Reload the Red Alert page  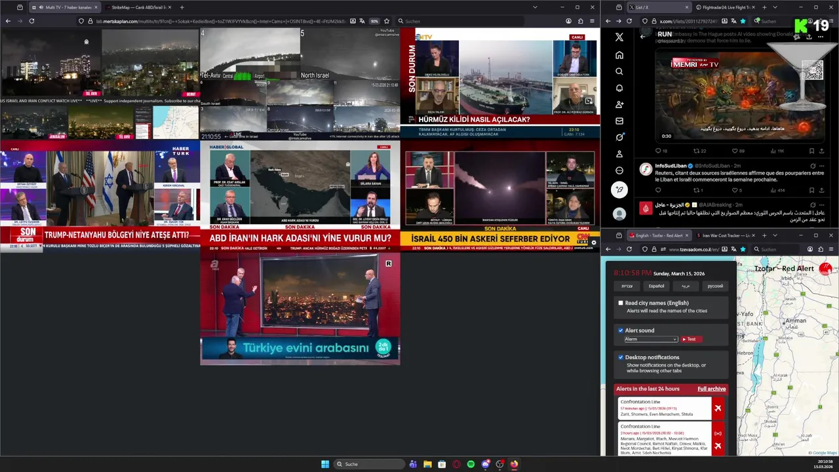tap(629, 249)
